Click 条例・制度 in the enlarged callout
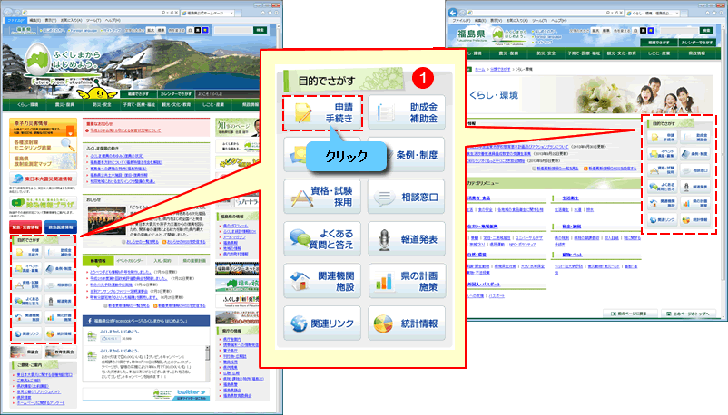The image size is (728, 415). 419,155
